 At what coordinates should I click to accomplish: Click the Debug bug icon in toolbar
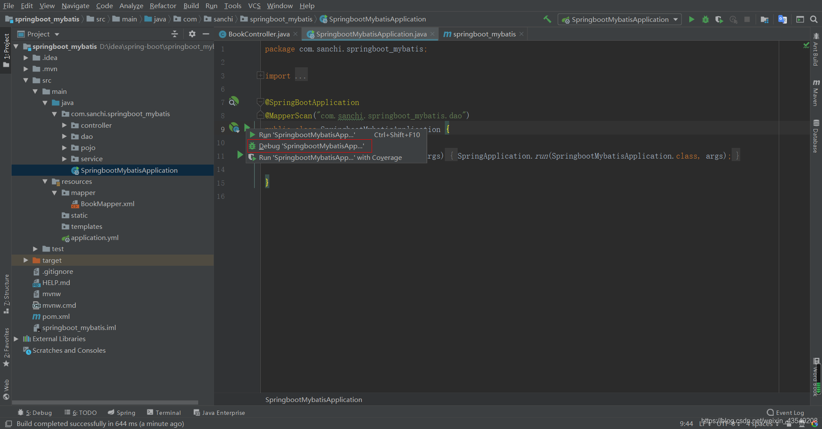(x=706, y=19)
